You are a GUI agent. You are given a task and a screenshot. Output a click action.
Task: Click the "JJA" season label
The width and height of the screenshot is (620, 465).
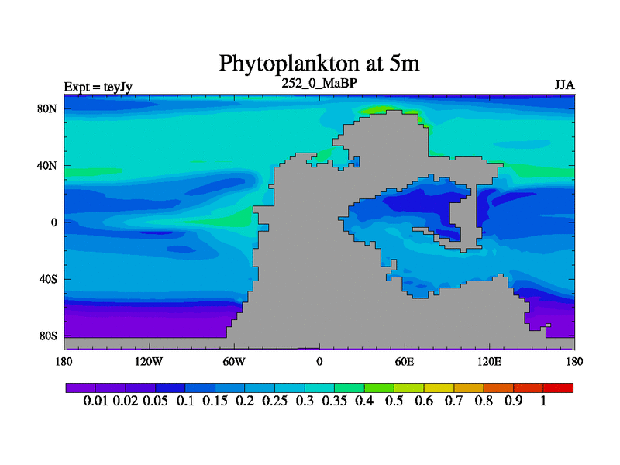tap(564, 85)
